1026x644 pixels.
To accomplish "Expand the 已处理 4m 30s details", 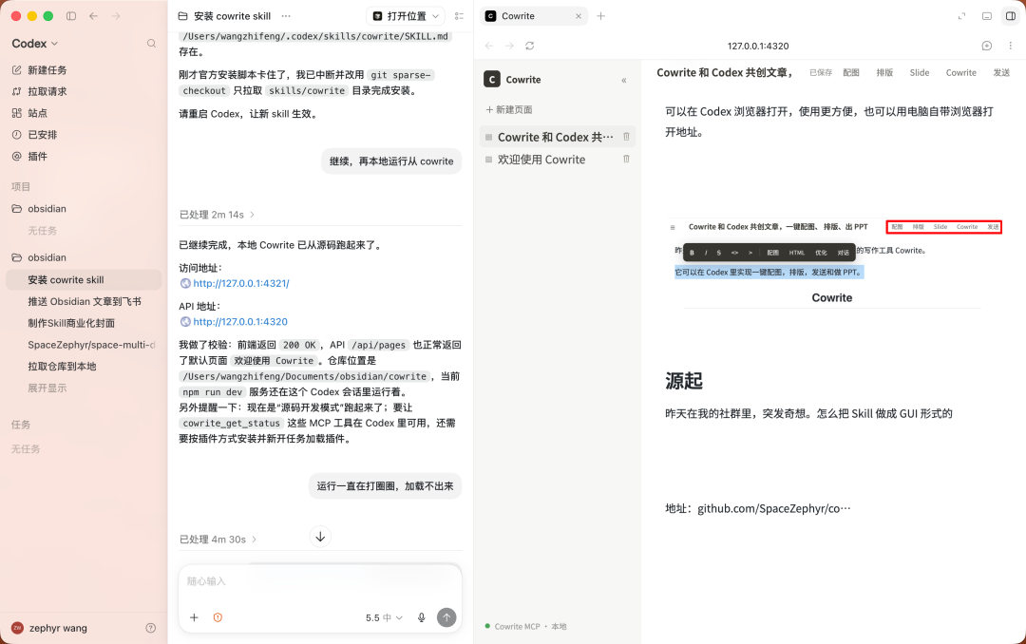I will tap(218, 540).
